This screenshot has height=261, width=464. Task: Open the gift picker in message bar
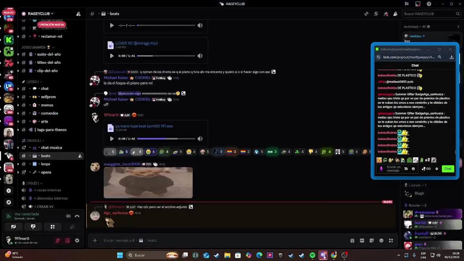[352, 240]
